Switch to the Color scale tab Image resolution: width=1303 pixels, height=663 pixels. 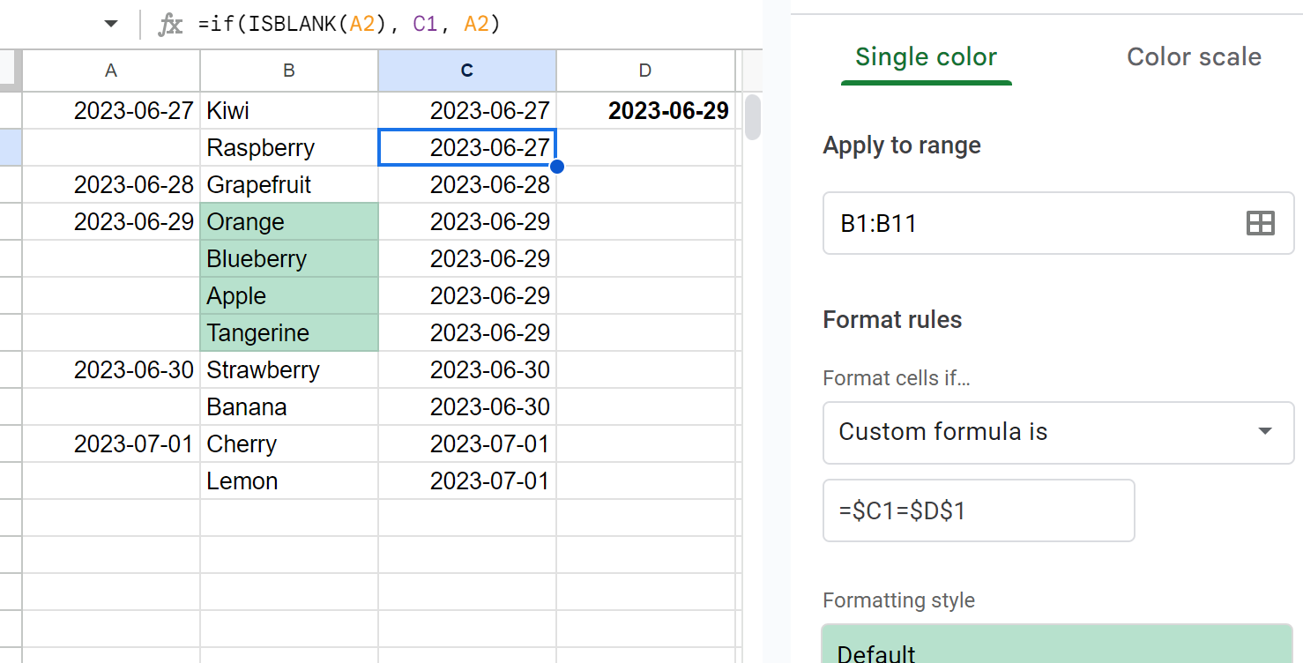(x=1194, y=57)
